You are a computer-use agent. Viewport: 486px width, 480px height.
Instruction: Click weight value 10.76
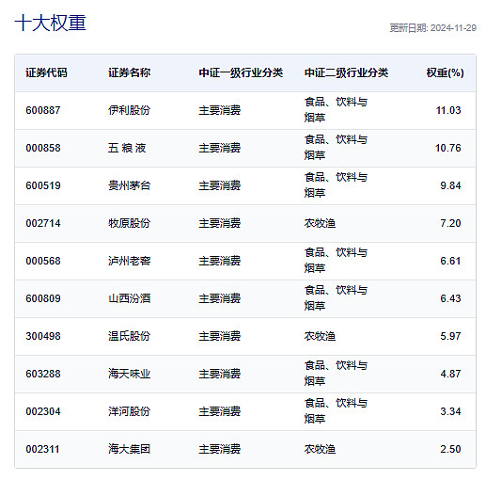click(448, 148)
